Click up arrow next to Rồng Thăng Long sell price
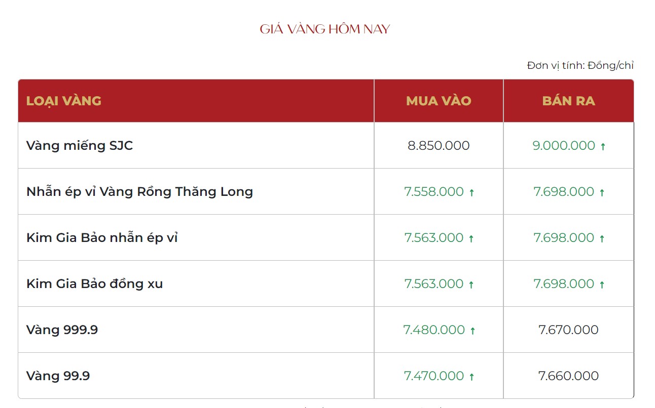The height and width of the screenshot is (408, 655). pyautogui.click(x=602, y=193)
